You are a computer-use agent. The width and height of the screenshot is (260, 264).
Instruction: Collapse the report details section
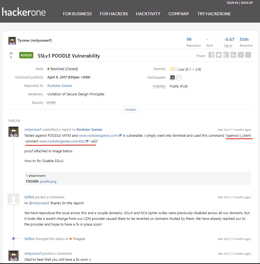coord(130,110)
